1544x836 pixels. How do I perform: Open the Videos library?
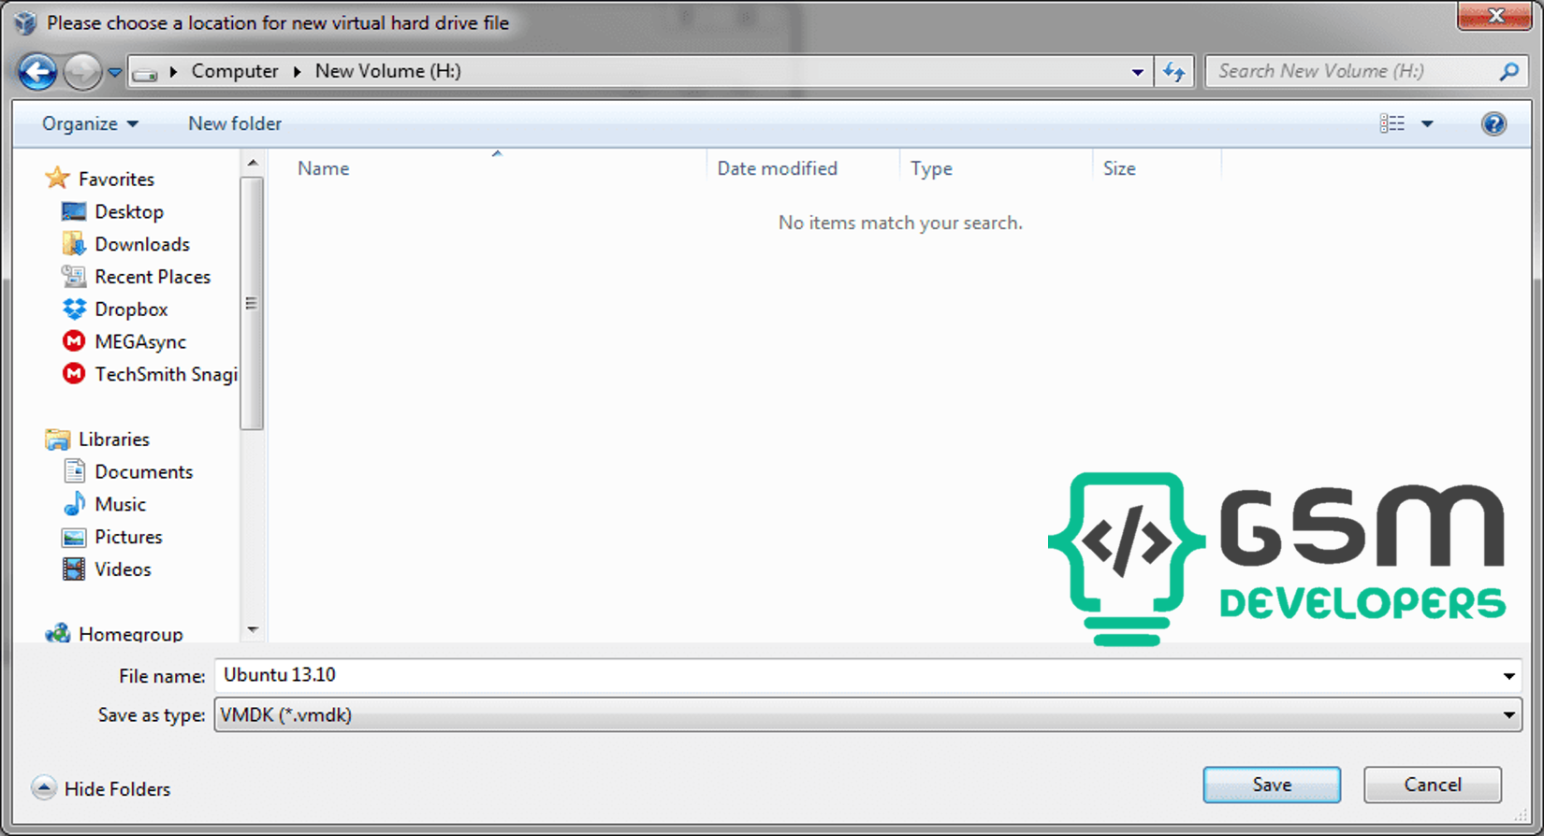123,569
